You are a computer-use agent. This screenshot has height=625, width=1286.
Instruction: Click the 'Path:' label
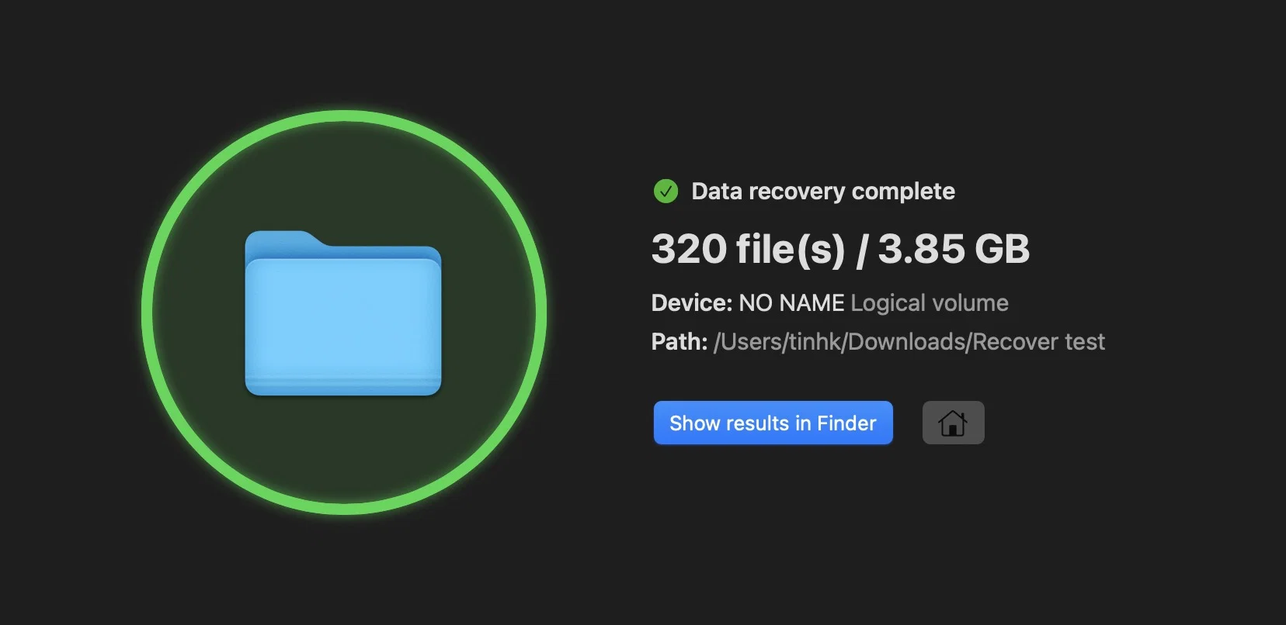(679, 341)
